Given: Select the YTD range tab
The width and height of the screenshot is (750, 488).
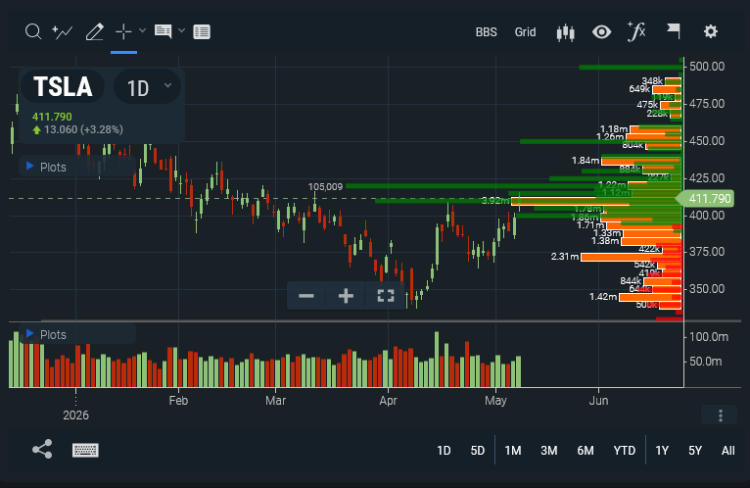Looking at the screenshot, I should (625, 451).
